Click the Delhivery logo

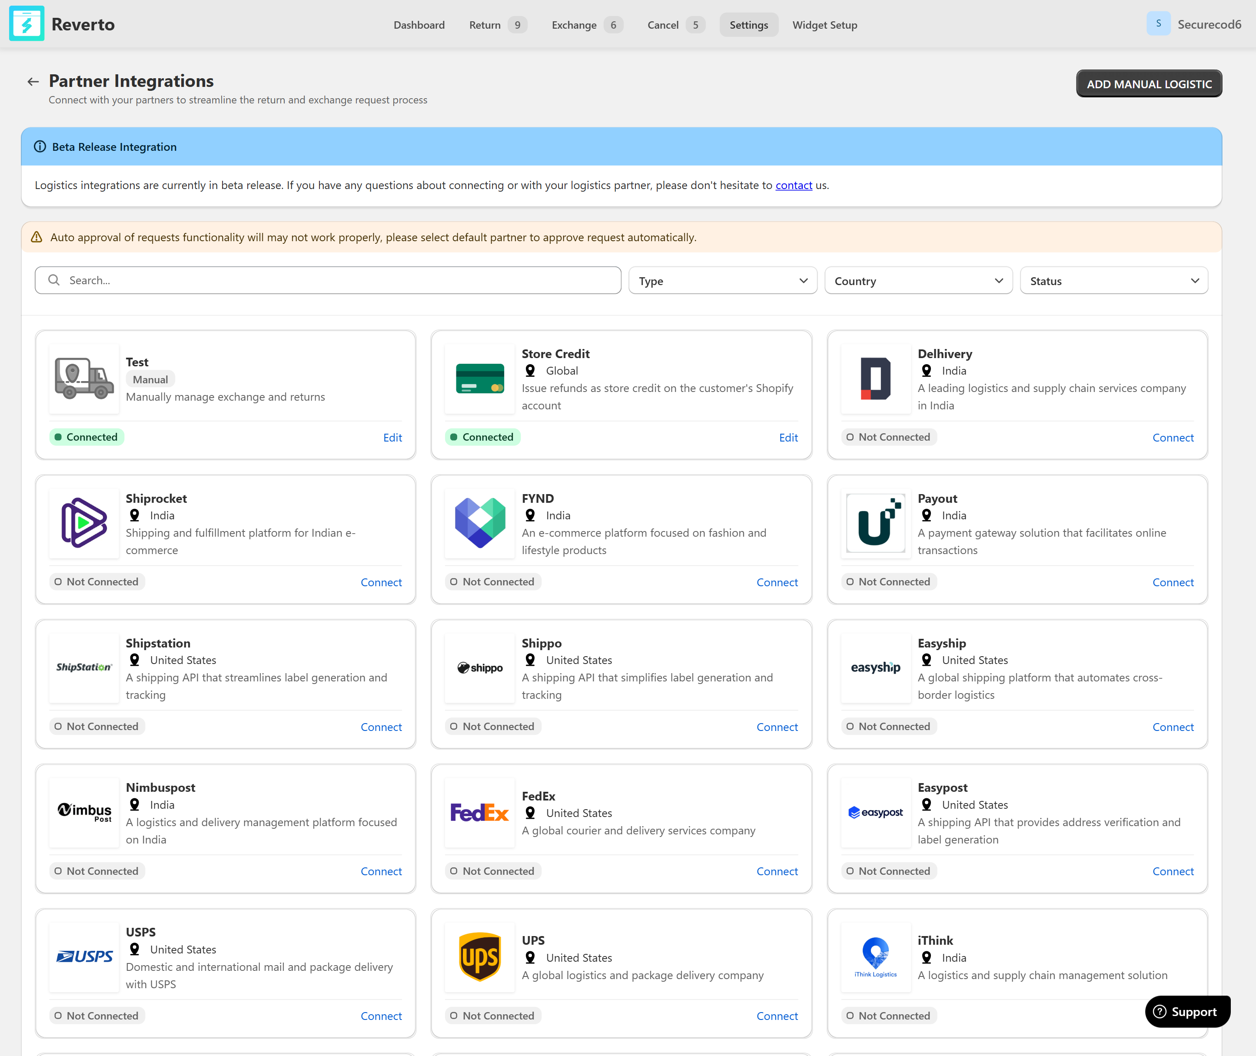coord(875,379)
